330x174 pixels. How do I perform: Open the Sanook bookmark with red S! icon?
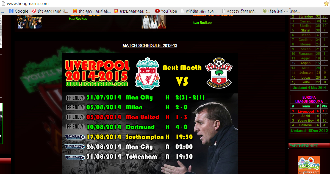click(x=50, y=11)
